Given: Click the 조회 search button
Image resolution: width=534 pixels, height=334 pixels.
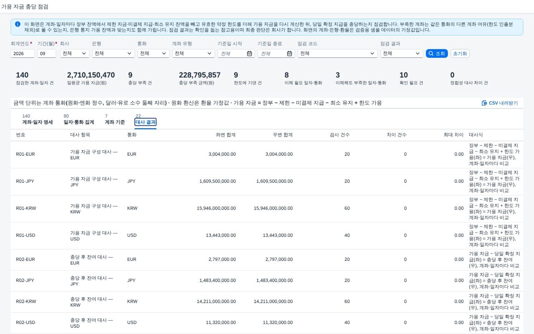Looking at the screenshot, I should click(437, 53).
